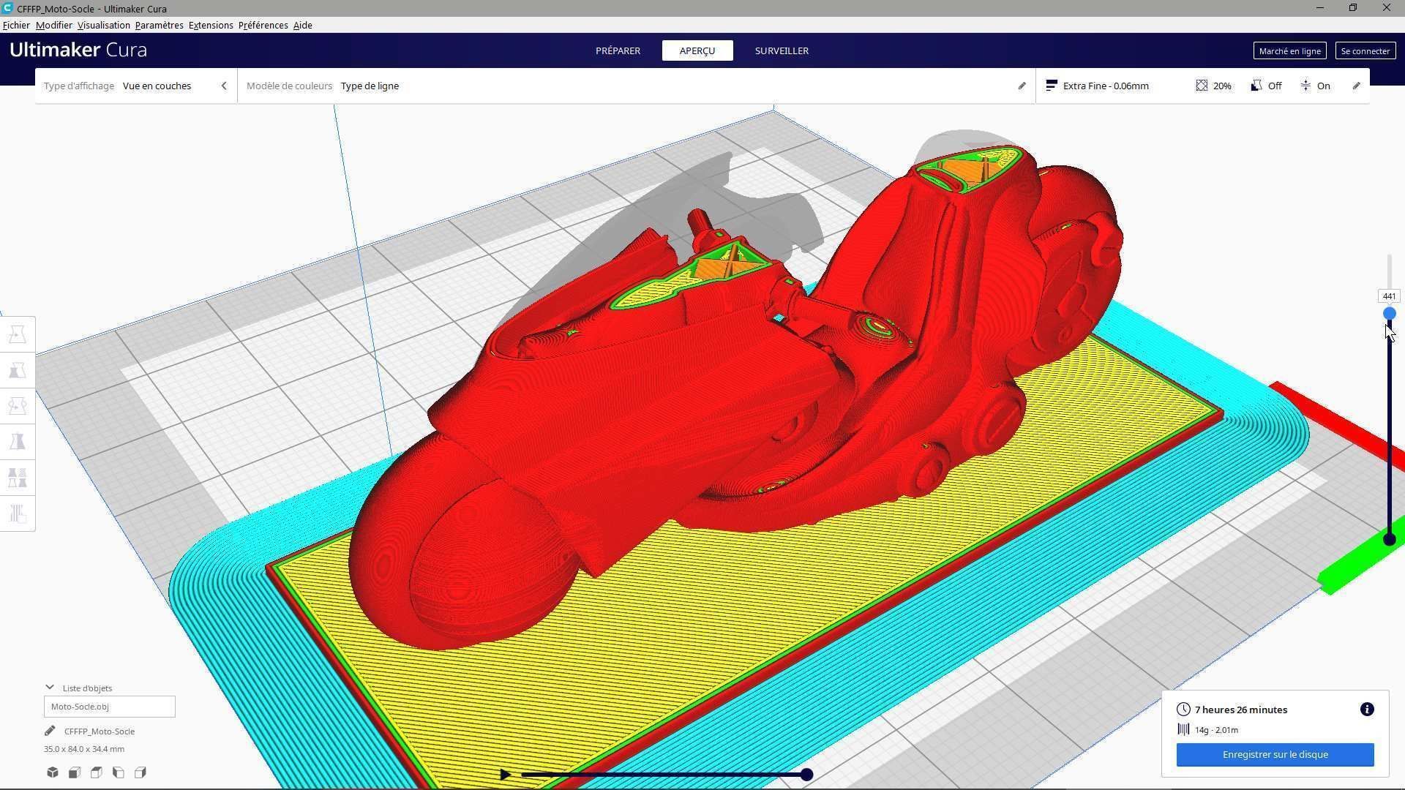
Task: Click the pencil icon in color scheme bar
Action: 1022,86
